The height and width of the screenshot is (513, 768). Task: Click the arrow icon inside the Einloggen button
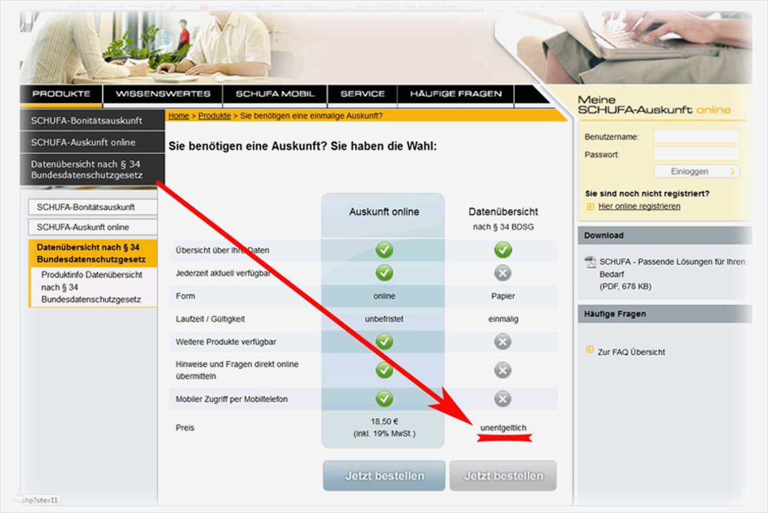pos(733,171)
